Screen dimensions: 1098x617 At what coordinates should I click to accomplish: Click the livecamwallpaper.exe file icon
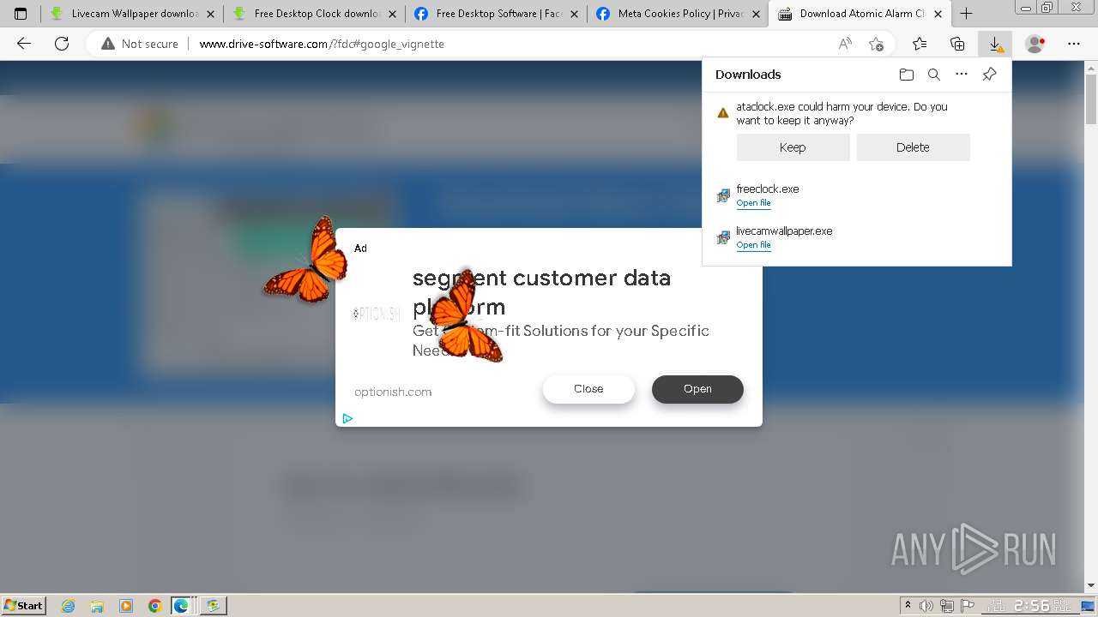723,238
